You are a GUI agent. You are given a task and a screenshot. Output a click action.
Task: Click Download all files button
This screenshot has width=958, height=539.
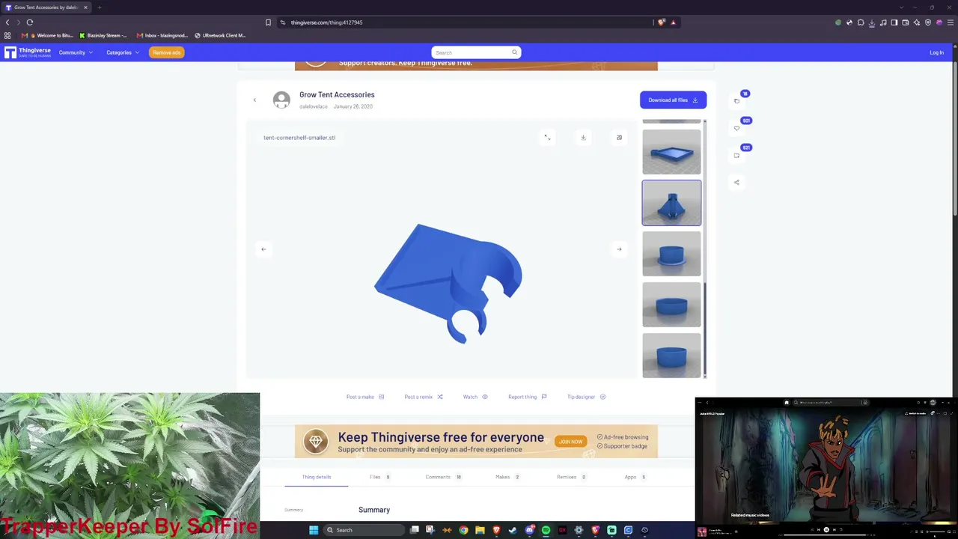[673, 100]
